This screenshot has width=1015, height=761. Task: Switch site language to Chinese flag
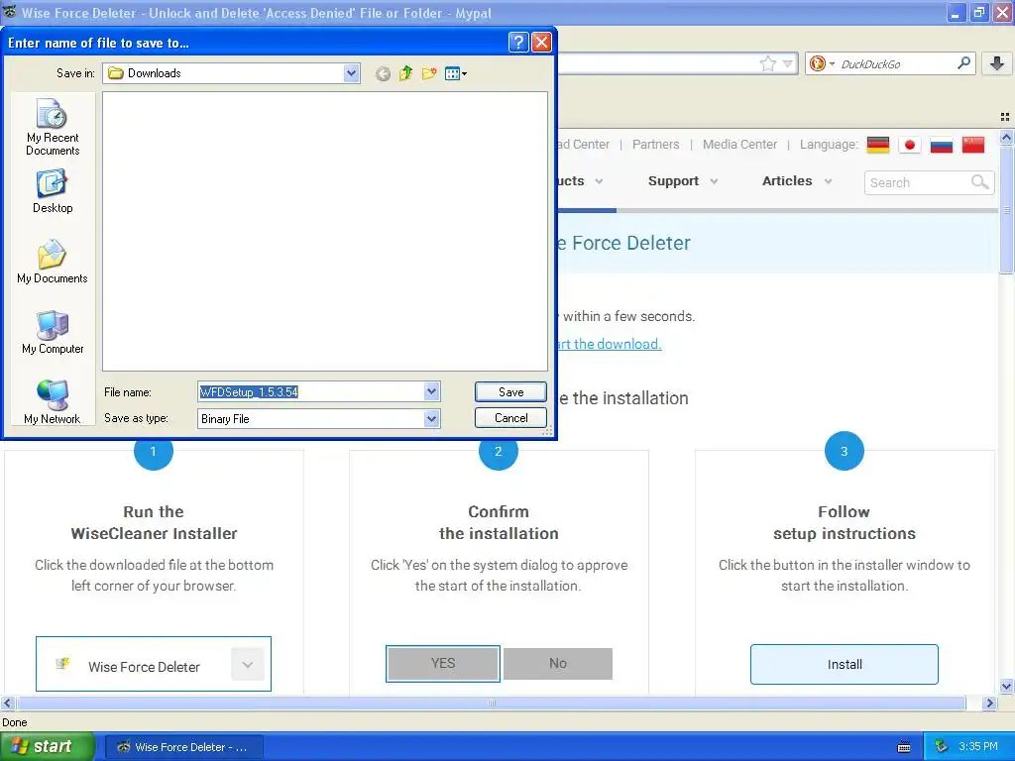(x=973, y=145)
